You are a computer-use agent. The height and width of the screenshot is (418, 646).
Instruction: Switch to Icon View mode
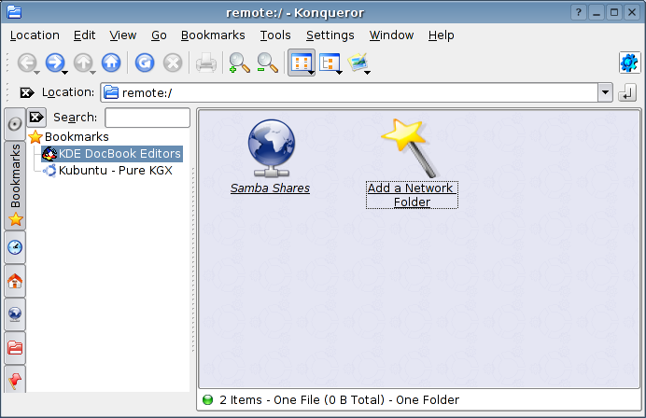301,63
